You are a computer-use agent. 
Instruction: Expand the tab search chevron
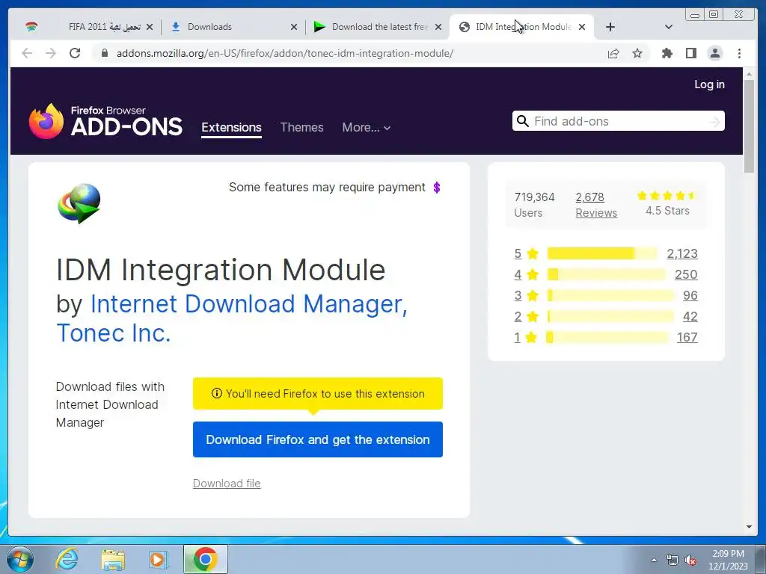[x=669, y=27]
